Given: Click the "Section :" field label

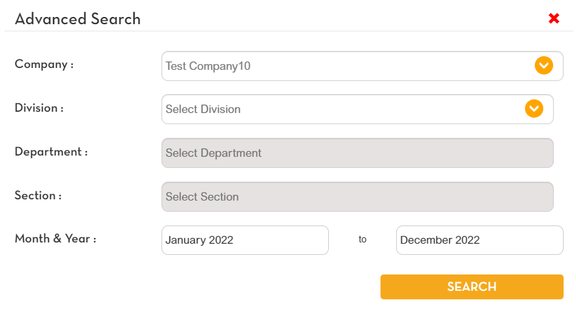Looking at the screenshot, I should [38, 195].
